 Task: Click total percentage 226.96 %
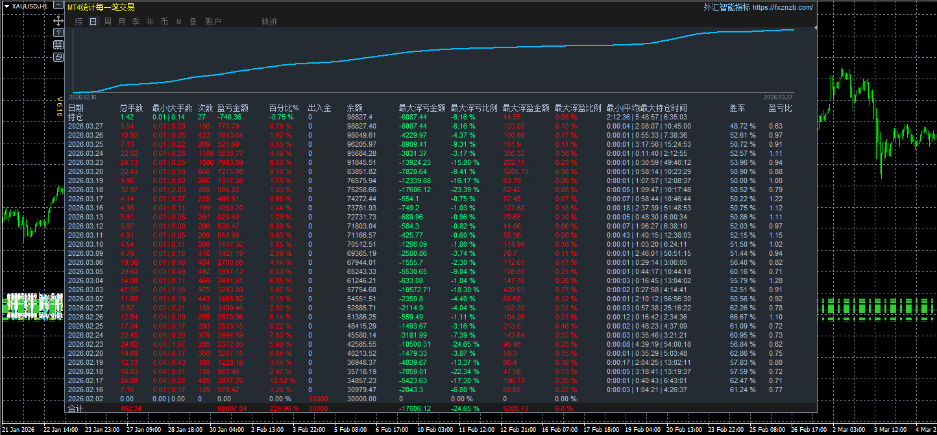coord(284,408)
